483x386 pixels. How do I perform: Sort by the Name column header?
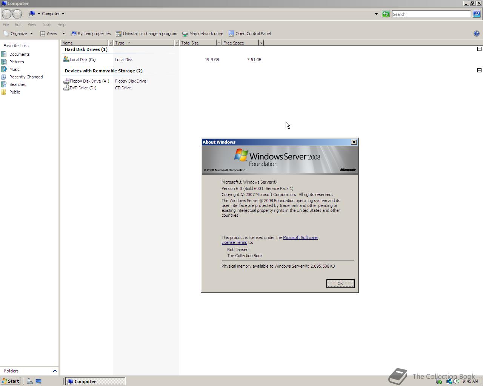85,43
